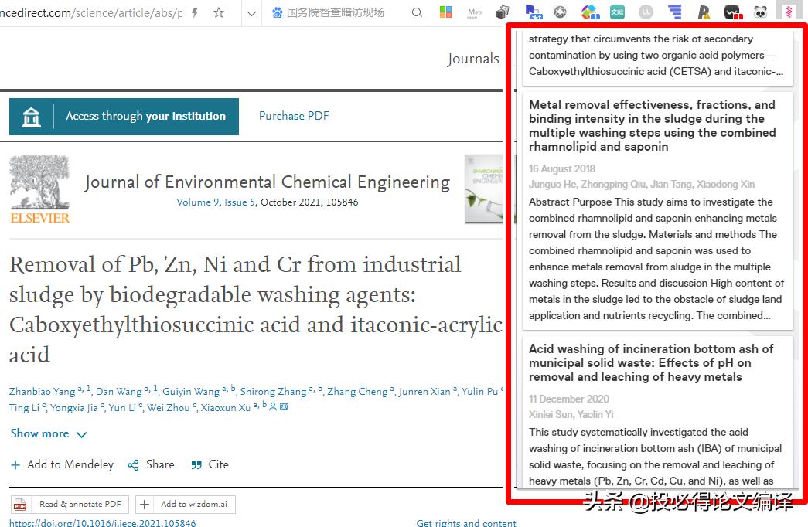The image size is (808, 527).
Task: Open the address bar chevron dropdown
Action: tap(251, 13)
